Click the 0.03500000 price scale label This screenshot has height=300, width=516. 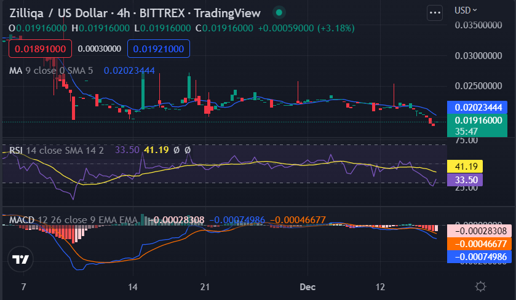point(478,25)
